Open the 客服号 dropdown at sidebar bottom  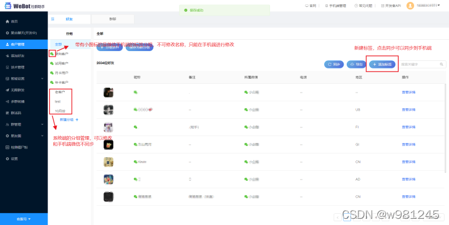pyautogui.click(x=24, y=219)
